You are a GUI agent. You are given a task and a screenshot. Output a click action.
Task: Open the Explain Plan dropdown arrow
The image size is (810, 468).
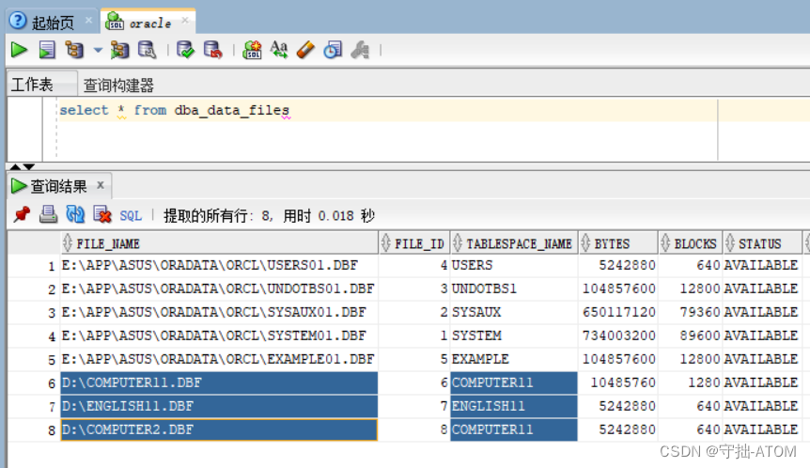click(98, 51)
